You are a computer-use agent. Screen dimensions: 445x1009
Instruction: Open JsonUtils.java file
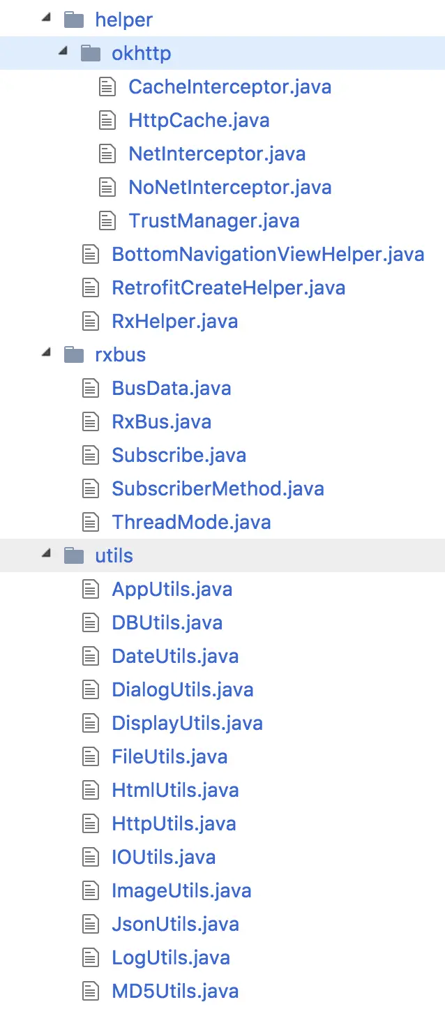tap(175, 924)
